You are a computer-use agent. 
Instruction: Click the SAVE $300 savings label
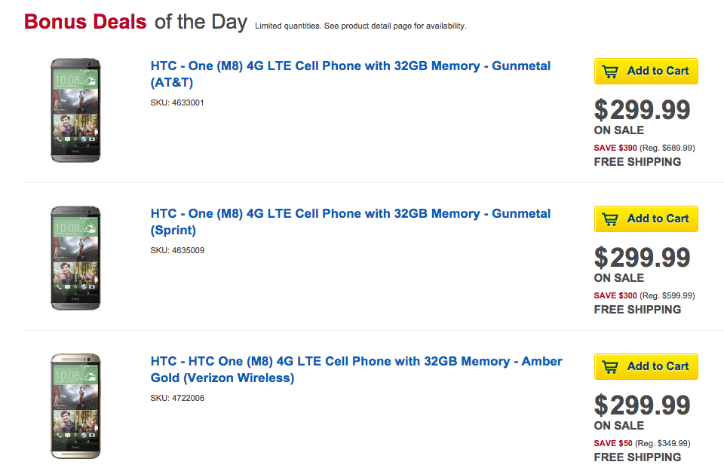(x=615, y=295)
